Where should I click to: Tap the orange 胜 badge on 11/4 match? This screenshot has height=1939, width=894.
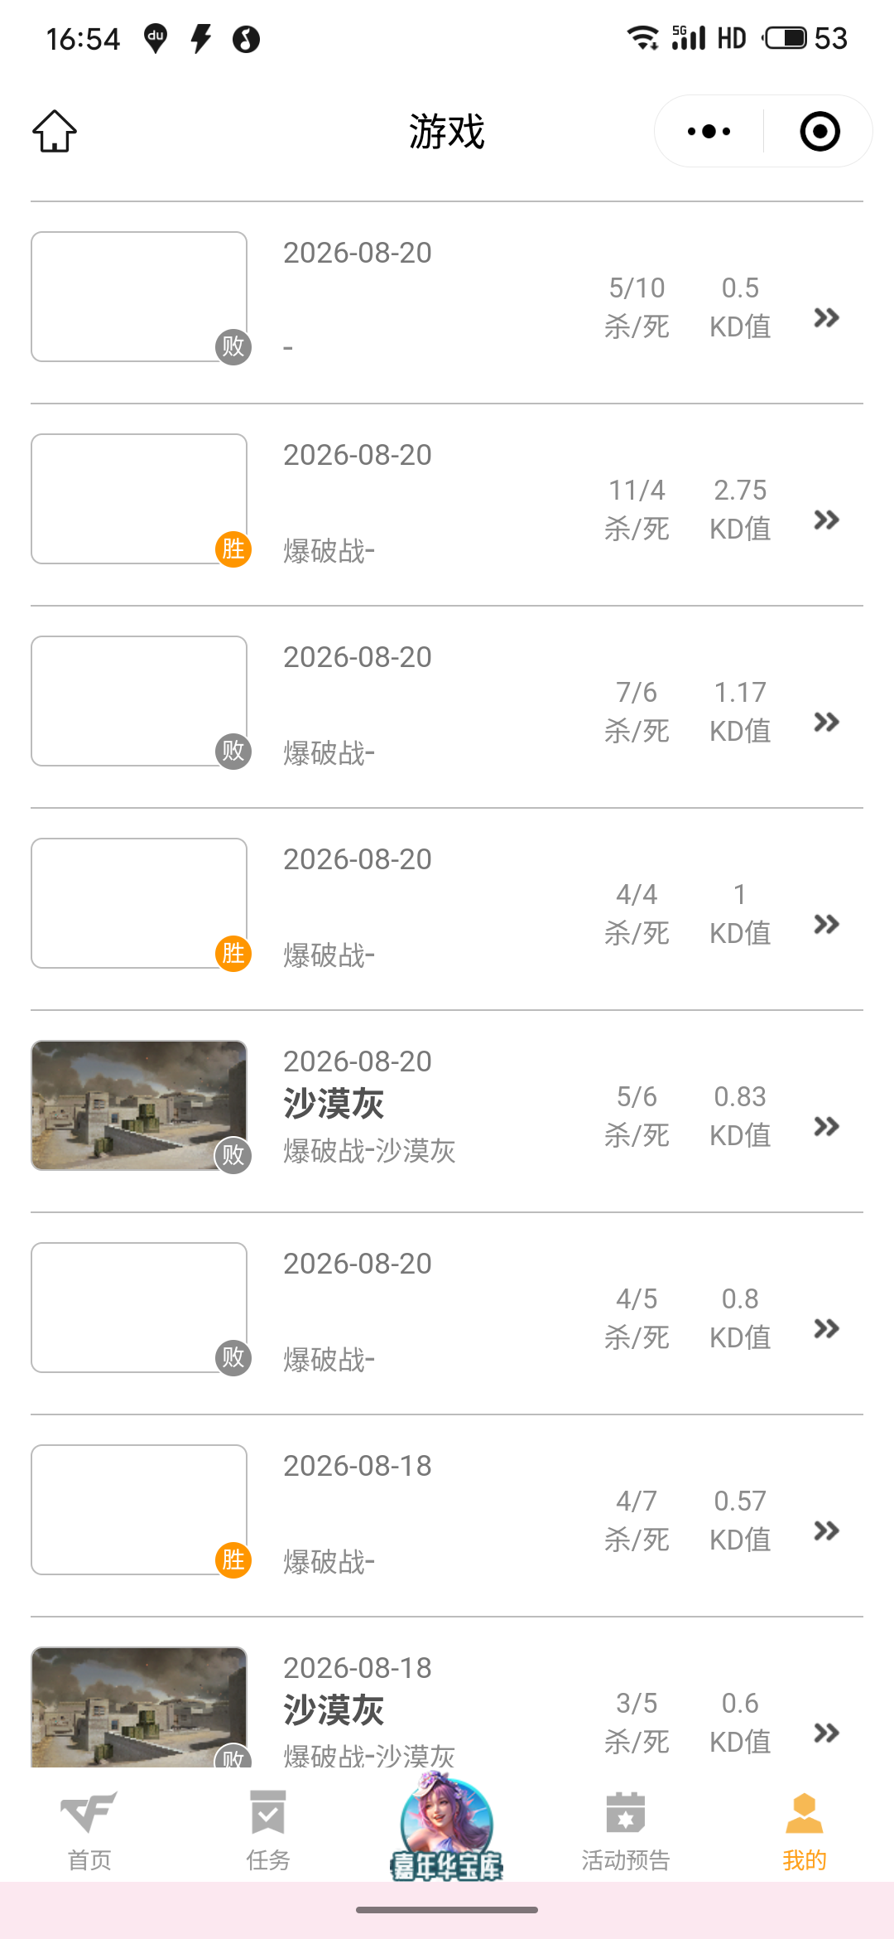(233, 549)
